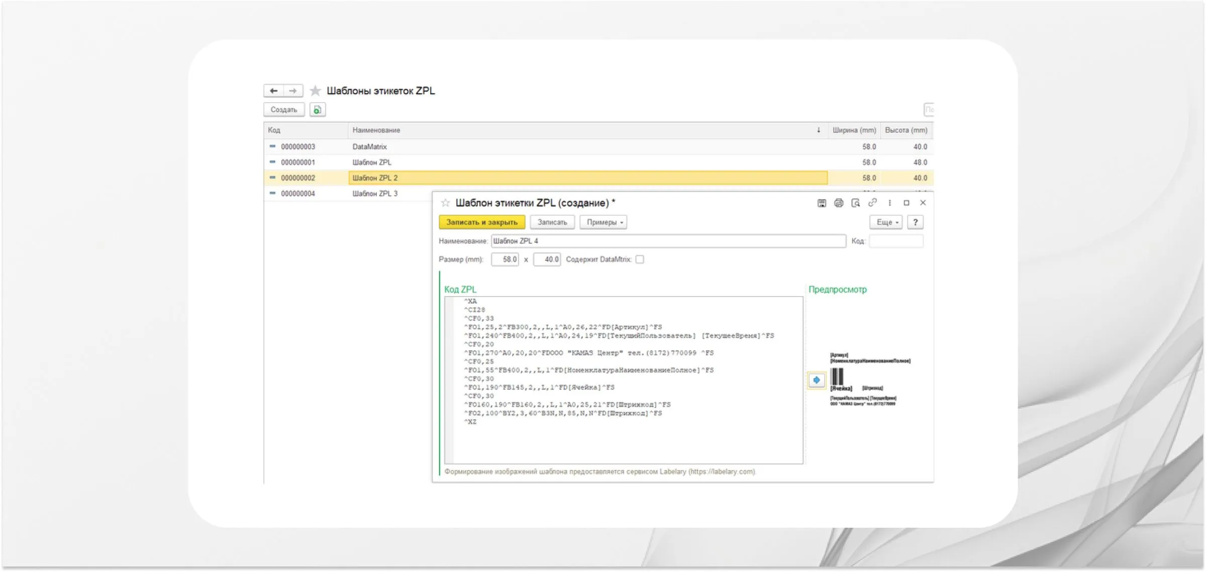
Task: Select the DataMatrix row in the list
Action: coord(370,147)
